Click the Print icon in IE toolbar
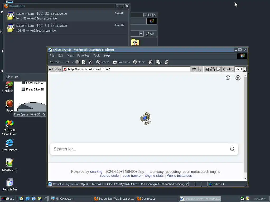Viewport: 270px width, 202px height. [x=166, y=62]
